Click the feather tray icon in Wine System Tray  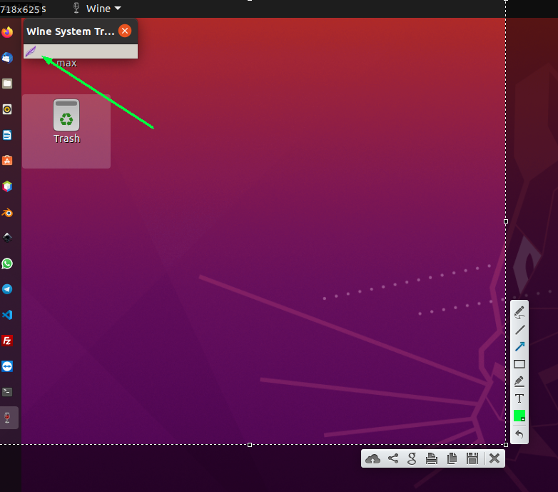click(x=31, y=51)
